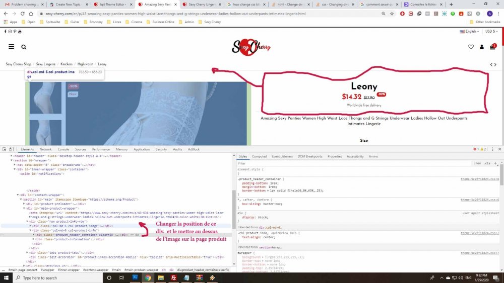The width and height of the screenshot is (504, 283).
Task: Close the DevTools panel
Action: tap(499, 149)
